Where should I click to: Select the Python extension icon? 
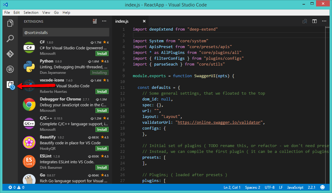click(29, 66)
